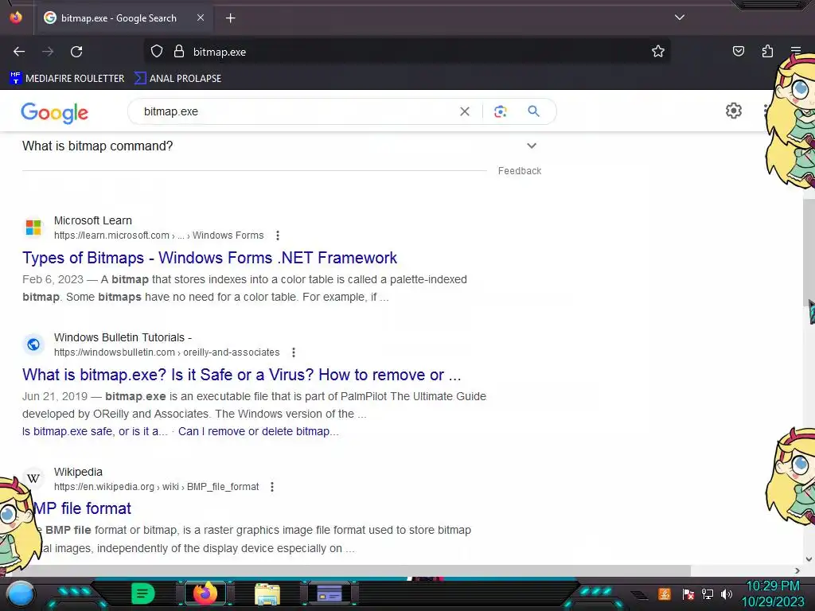
Task: Select the bitmap.exe - Google Search tab
Action: [123, 18]
